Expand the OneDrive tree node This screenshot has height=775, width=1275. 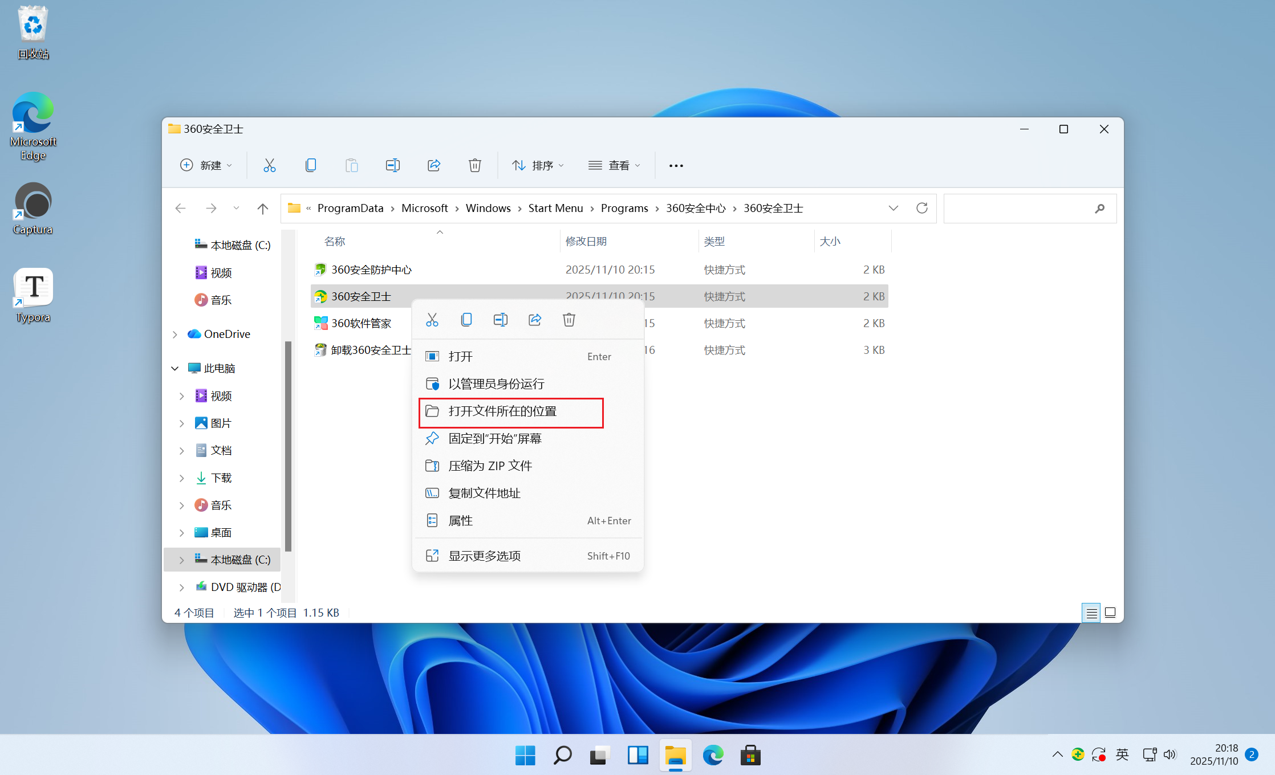175,335
